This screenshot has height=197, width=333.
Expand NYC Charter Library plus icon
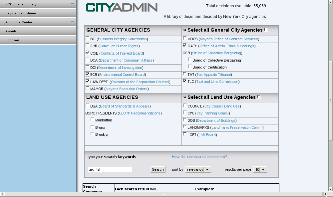pos(73,4)
